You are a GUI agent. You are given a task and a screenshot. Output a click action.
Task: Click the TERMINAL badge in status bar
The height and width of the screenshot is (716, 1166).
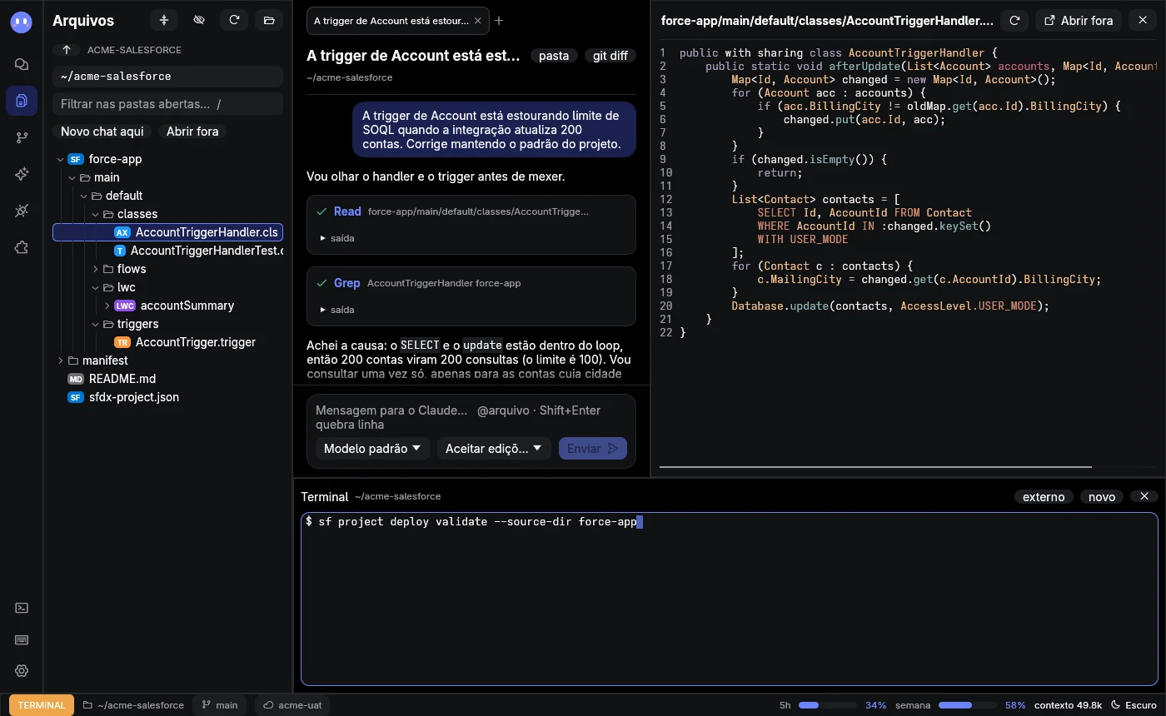(42, 705)
